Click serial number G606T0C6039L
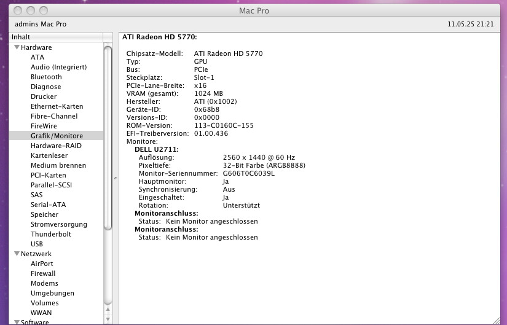 tap(249, 173)
